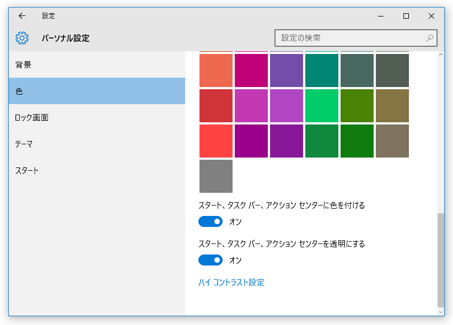Screen dimensions: 453x325
Task: Click the vertical scrollbar thumb
Action: point(440,260)
